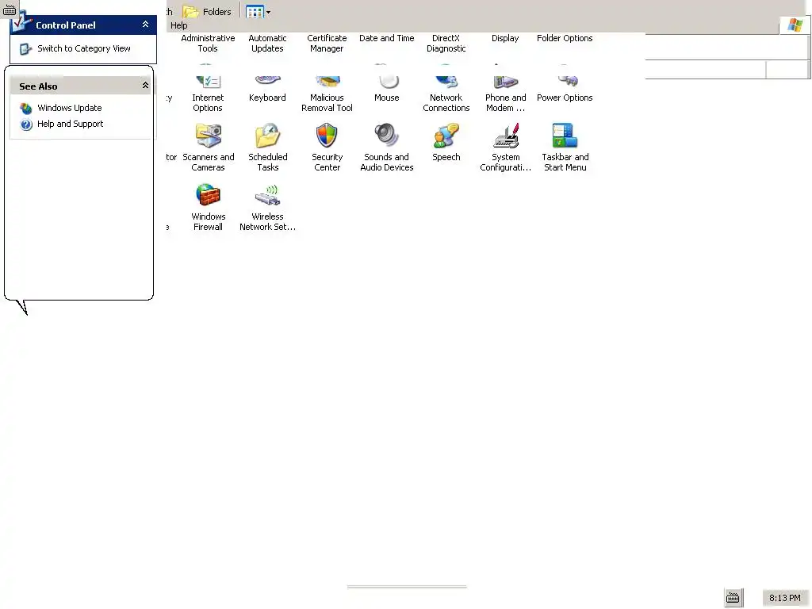Select Folder Options item
This screenshot has height=609, width=812.
click(x=565, y=38)
